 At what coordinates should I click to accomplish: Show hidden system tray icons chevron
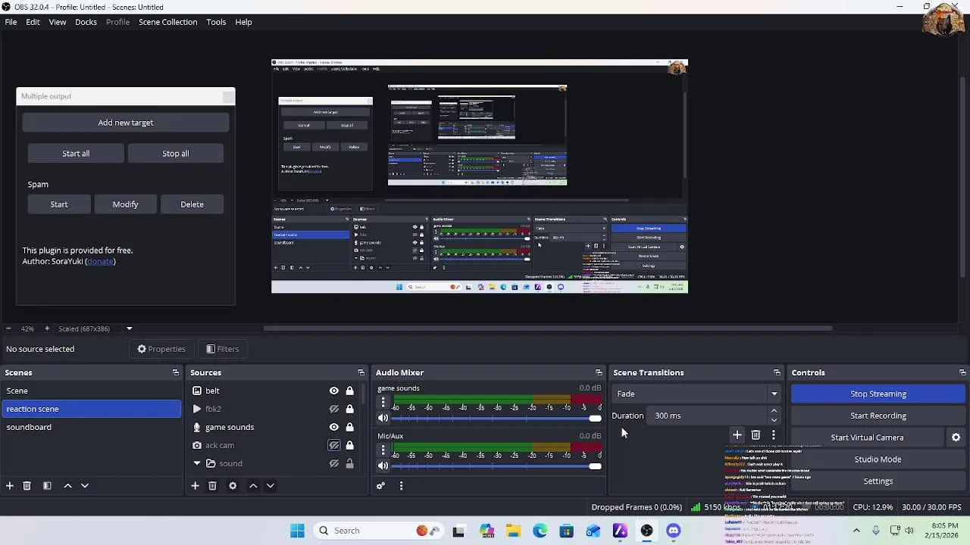coord(856,531)
